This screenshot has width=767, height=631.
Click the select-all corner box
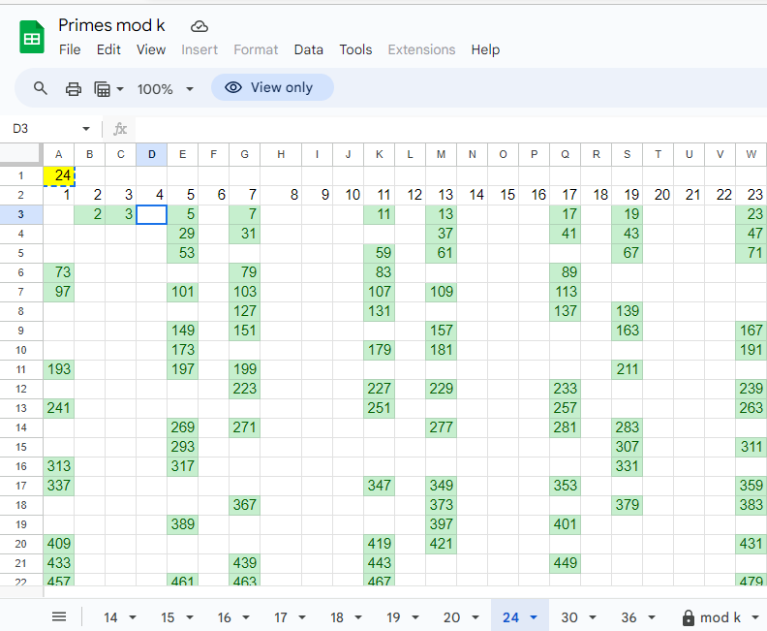point(21,154)
